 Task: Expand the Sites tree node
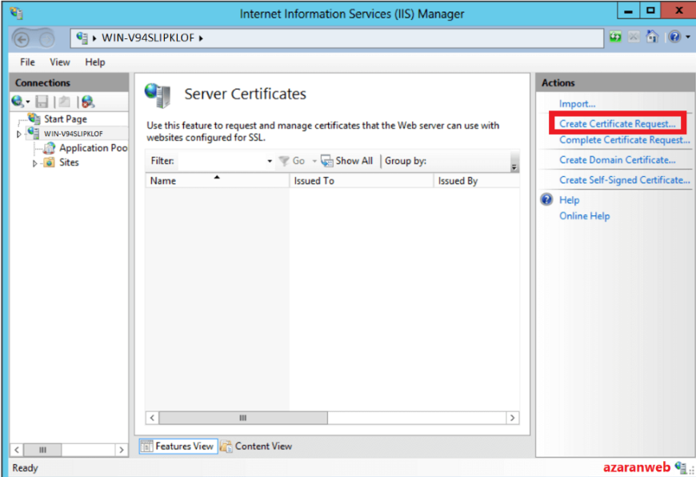35,163
